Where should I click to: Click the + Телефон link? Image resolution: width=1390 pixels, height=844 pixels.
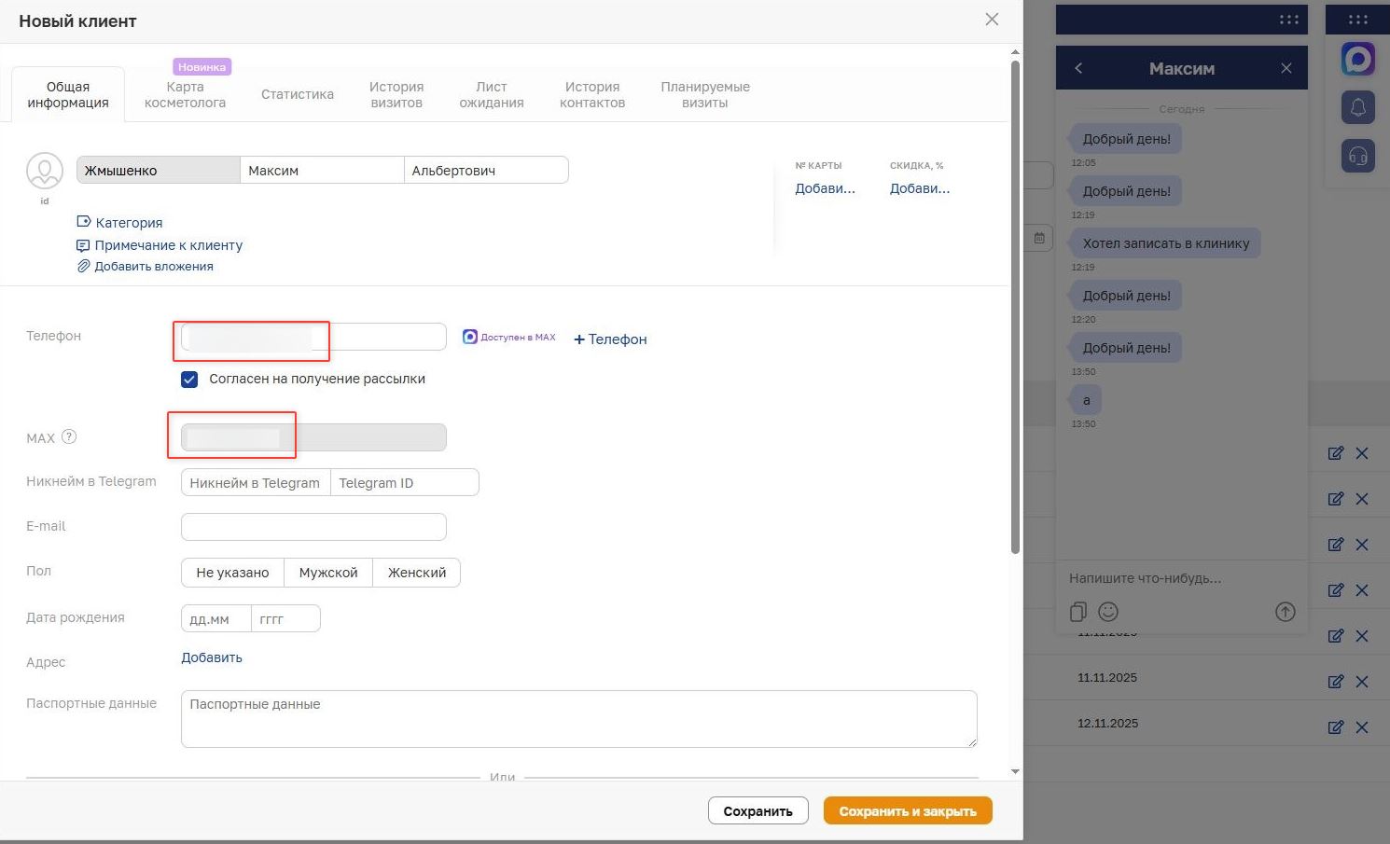click(x=610, y=339)
